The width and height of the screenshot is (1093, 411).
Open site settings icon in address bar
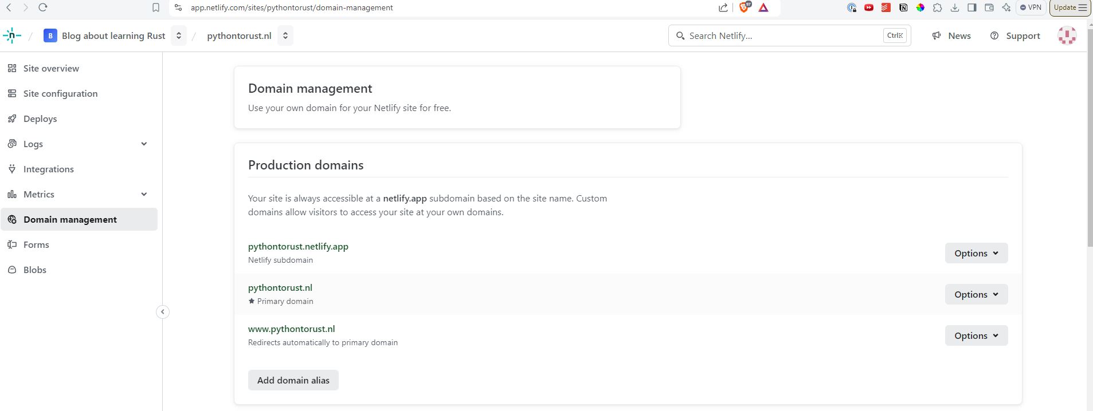coord(178,7)
